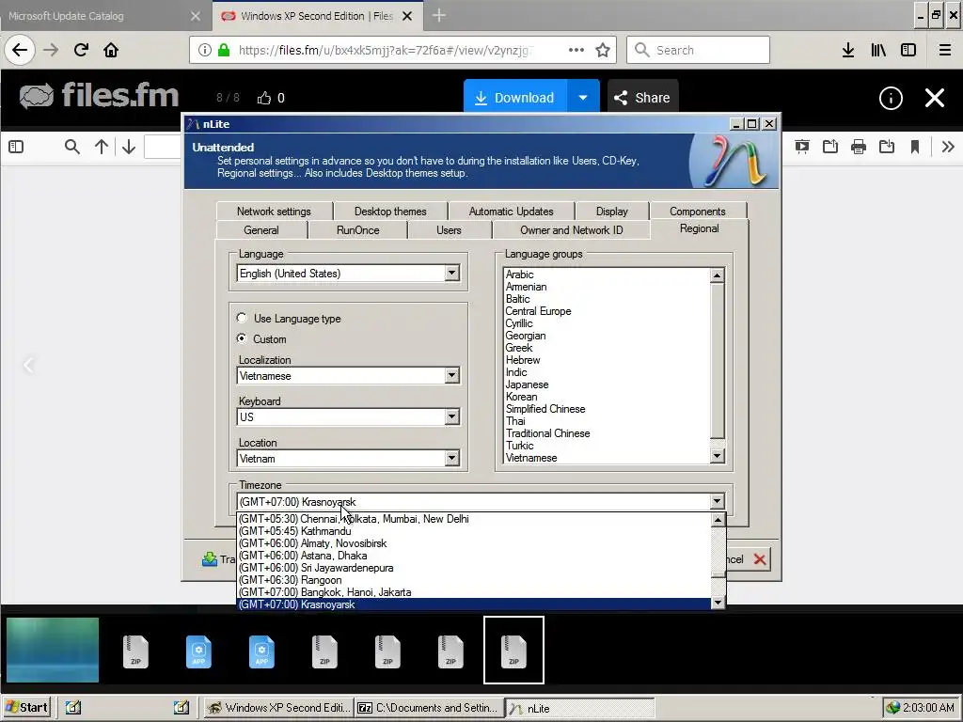
Task: Expand more tools double-chevron icon
Action: (948, 147)
